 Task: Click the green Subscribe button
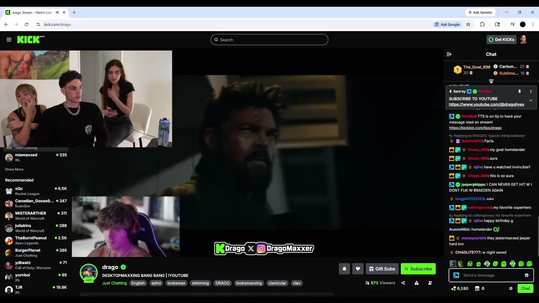pos(418,269)
